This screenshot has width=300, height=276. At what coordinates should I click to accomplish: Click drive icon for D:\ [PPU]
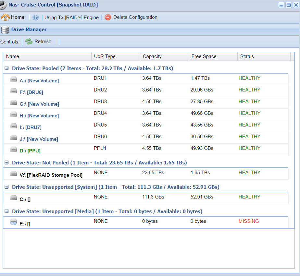click(13, 149)
